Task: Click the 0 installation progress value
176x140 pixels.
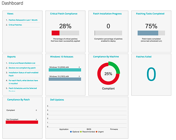Action: tap(108, 26)
